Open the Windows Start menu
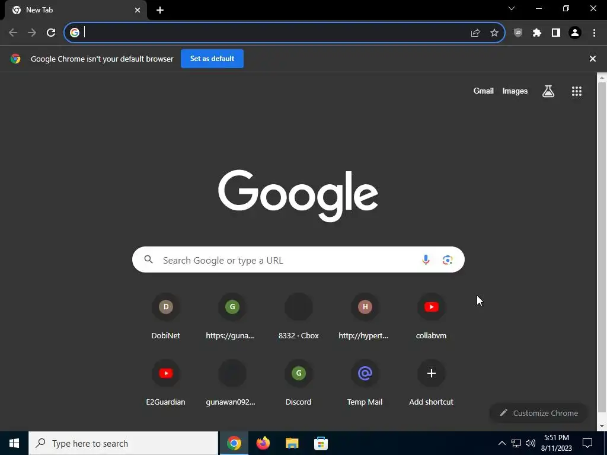607x455 pixels. 14,443
